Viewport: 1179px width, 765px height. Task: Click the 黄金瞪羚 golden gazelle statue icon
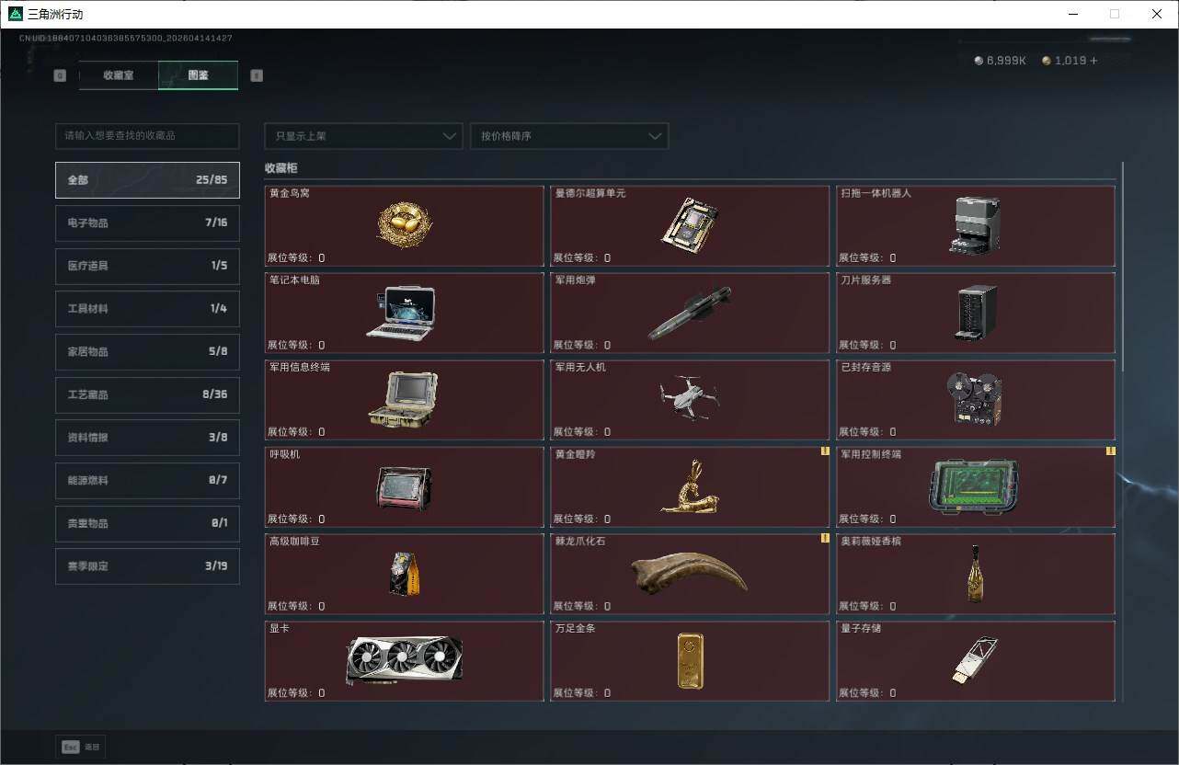tap(689, 485)
